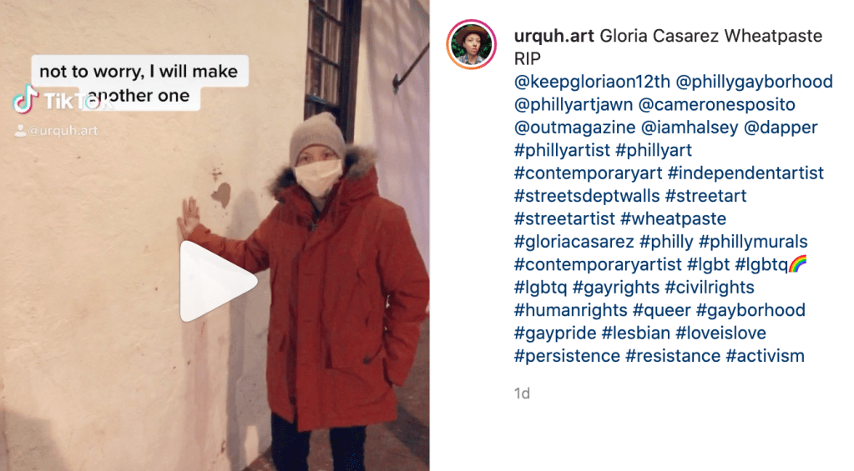Click the #wheatpaste hashtag
This screenshot has height=471, width=854.
(x=673, y=218)
